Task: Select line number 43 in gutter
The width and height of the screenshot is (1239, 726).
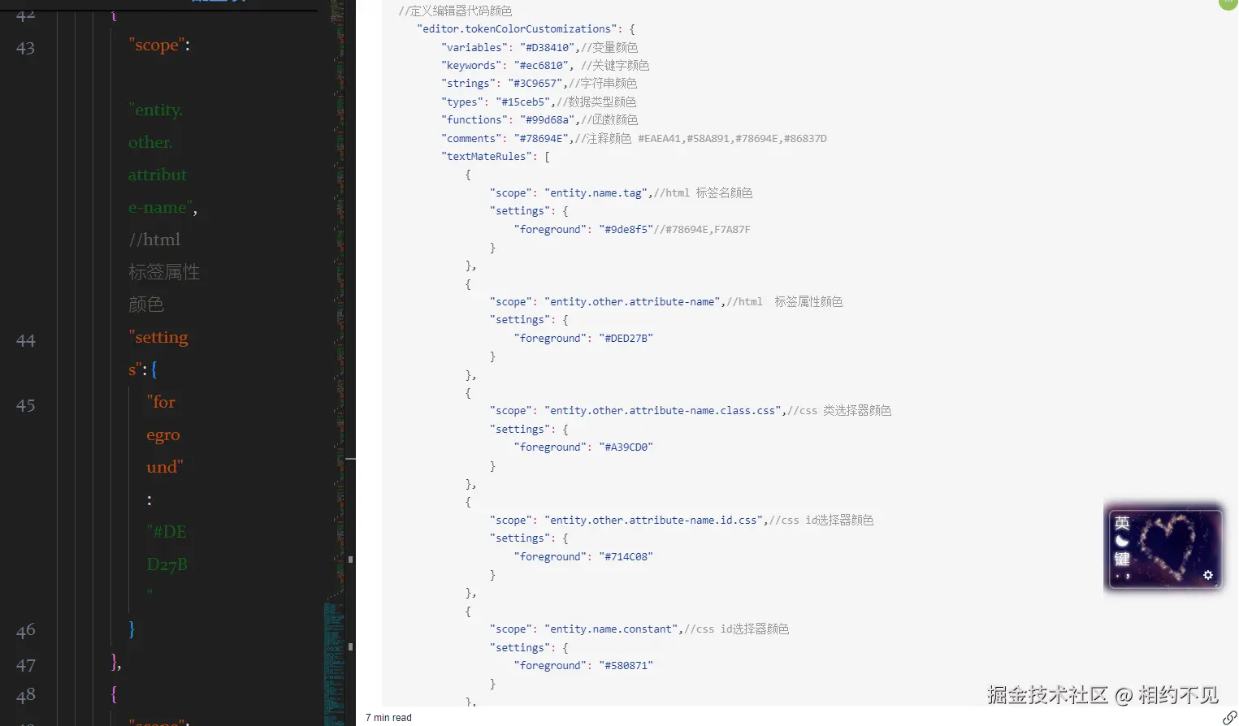Action: point(25,48)
